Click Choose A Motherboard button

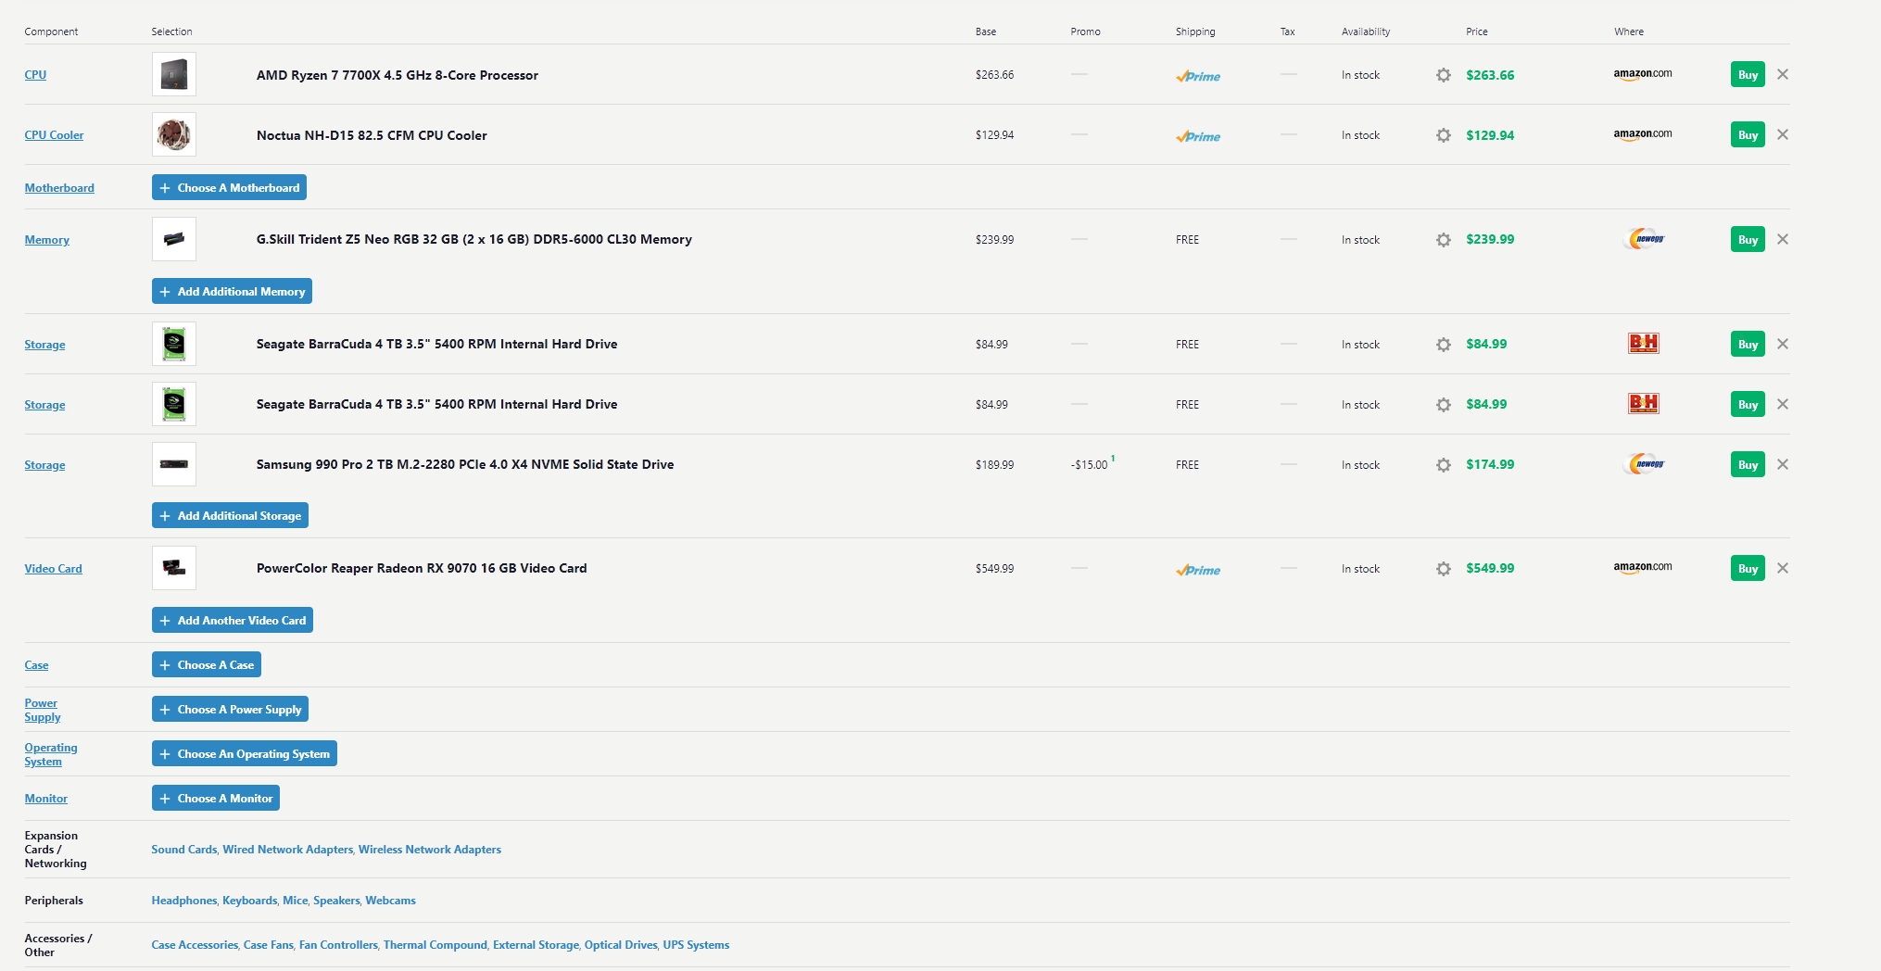point(229,187)
